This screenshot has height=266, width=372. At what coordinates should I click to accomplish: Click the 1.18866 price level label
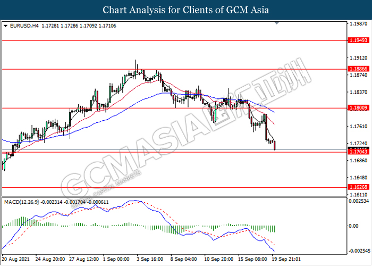(x=359, y=69)
